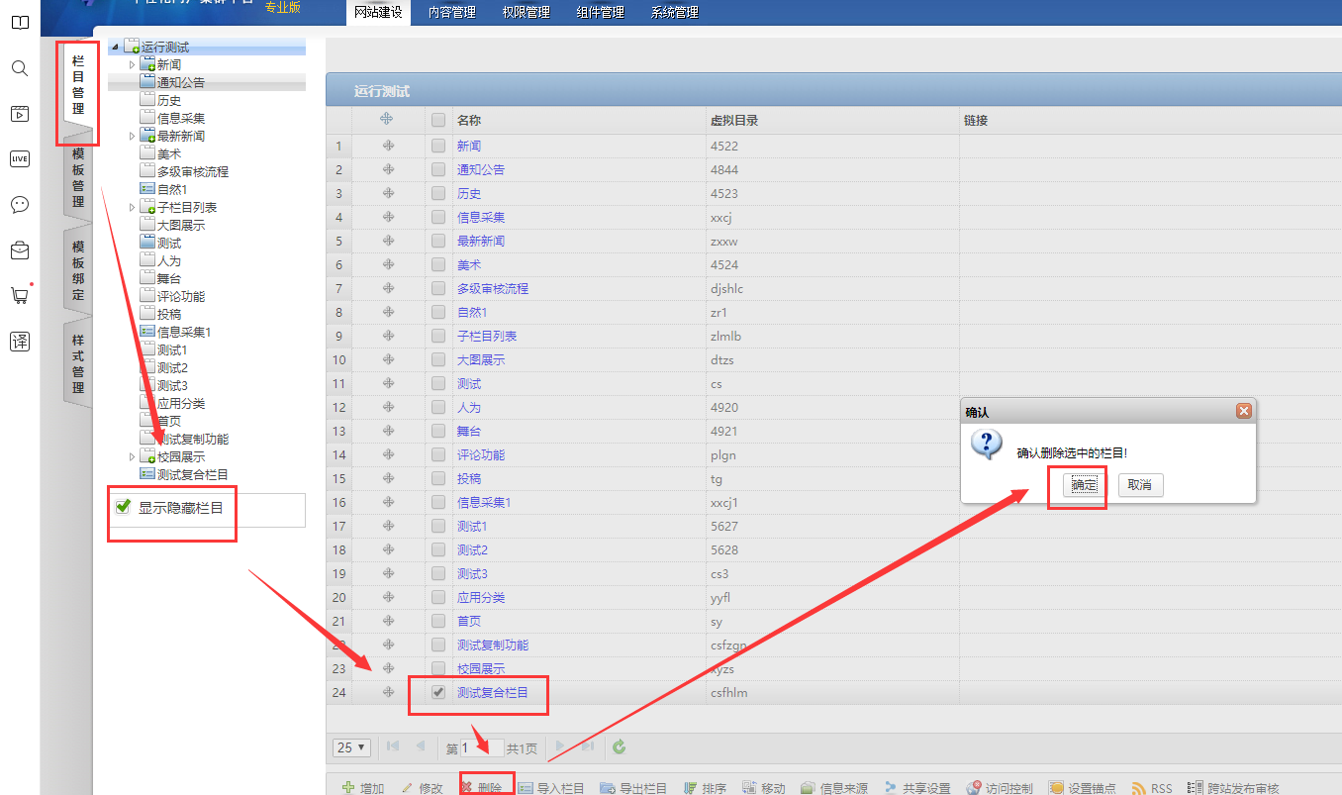Open the page size dropdown showing 25
The image size is (1342, 795).
coord(351,747)
